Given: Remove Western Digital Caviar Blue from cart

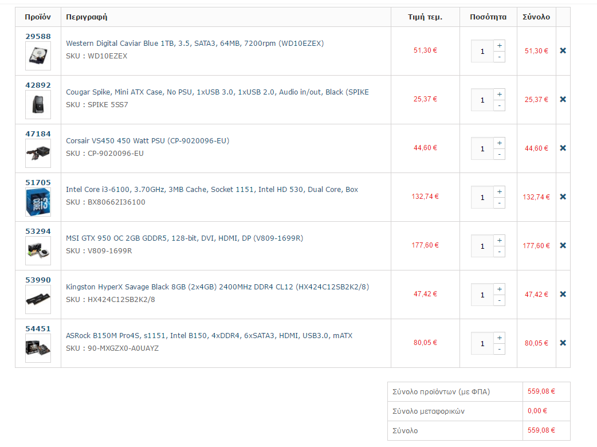Looking at the screenshot, I should pyautogui.click(x=563, y=50).
